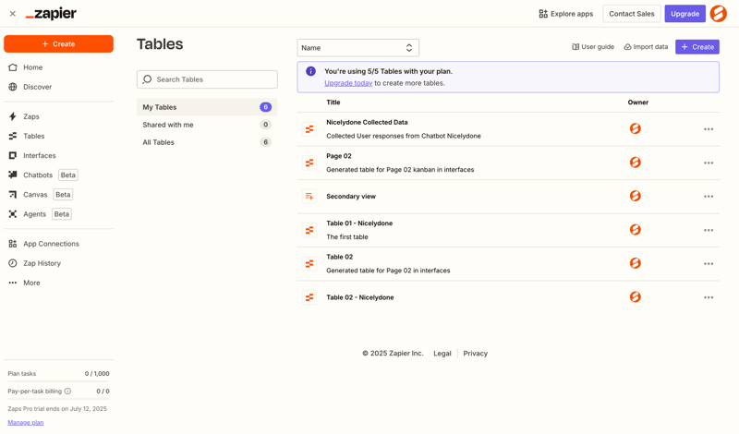Open three-dot menu for Secondary view
This screenshot has width=739, height=434.
[709, 197]
